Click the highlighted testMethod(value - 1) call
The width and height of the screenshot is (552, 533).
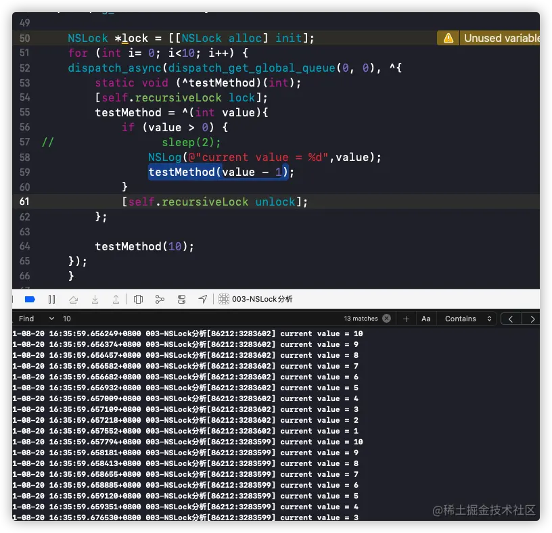pyautogui.click(x=218, y=172)
